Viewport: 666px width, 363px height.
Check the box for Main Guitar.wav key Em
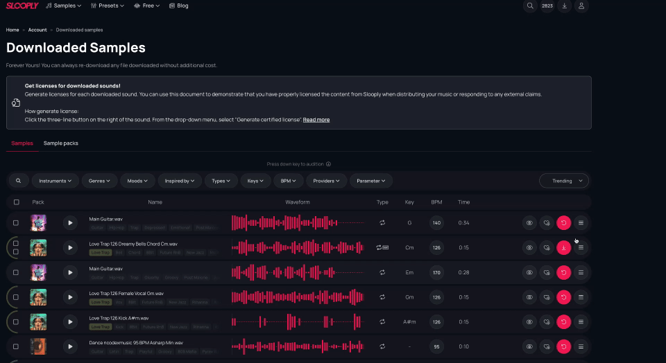click(x=16, y=272)
